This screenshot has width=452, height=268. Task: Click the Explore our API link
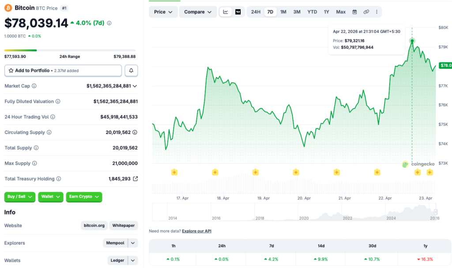click(x=196, y=230)
